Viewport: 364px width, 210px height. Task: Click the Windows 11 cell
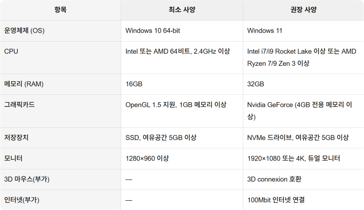[265, 31]
